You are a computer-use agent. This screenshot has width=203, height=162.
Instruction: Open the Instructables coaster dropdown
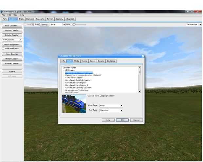[x=12, y=40]
